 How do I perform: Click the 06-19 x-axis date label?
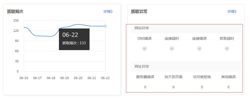(x=65, y=78)
